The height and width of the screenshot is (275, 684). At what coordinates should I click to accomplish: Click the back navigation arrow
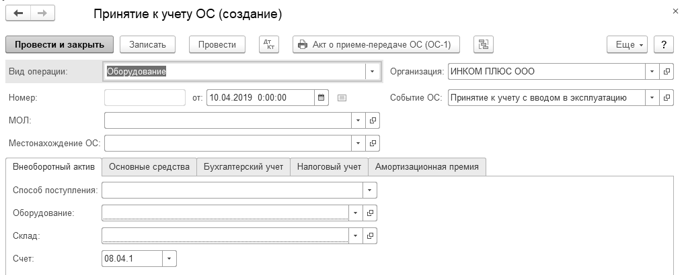[x=18, y=13]
